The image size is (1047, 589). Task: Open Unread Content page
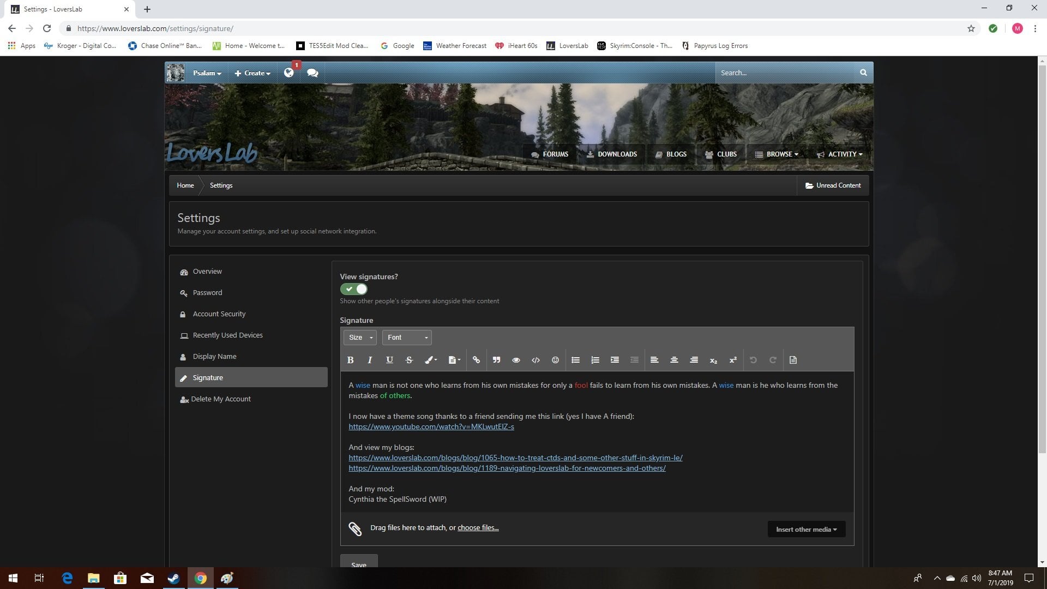coord(833,185)
